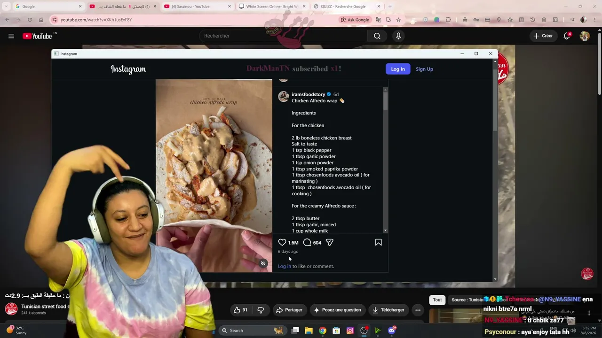The height and width of the screenshot is (338, 602).
Task: Open YouTube notifications bell
Action: click(567, 36)
